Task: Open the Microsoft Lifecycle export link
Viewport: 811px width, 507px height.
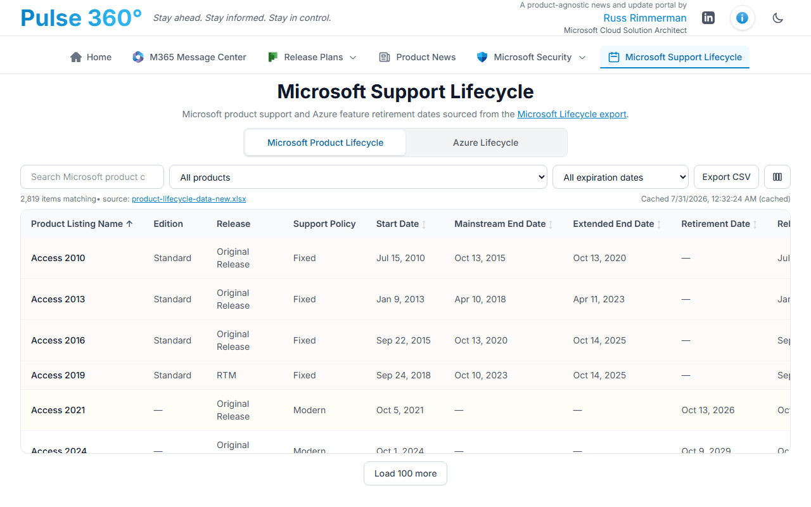Action: coord(572,114)
